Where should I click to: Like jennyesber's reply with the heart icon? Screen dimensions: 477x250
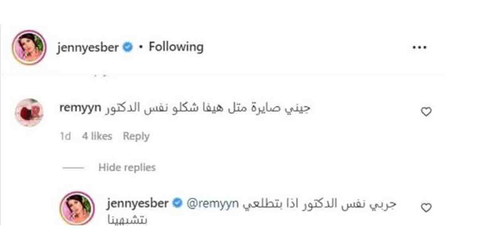[x=426, y=207]
